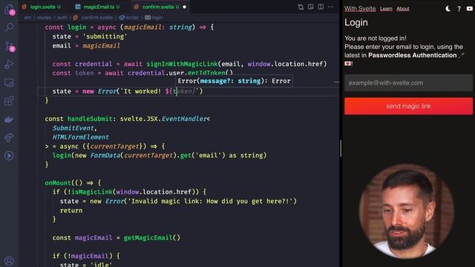Open the Learn link
This screenshot has width=475, height=267.
tap(386, 9)
